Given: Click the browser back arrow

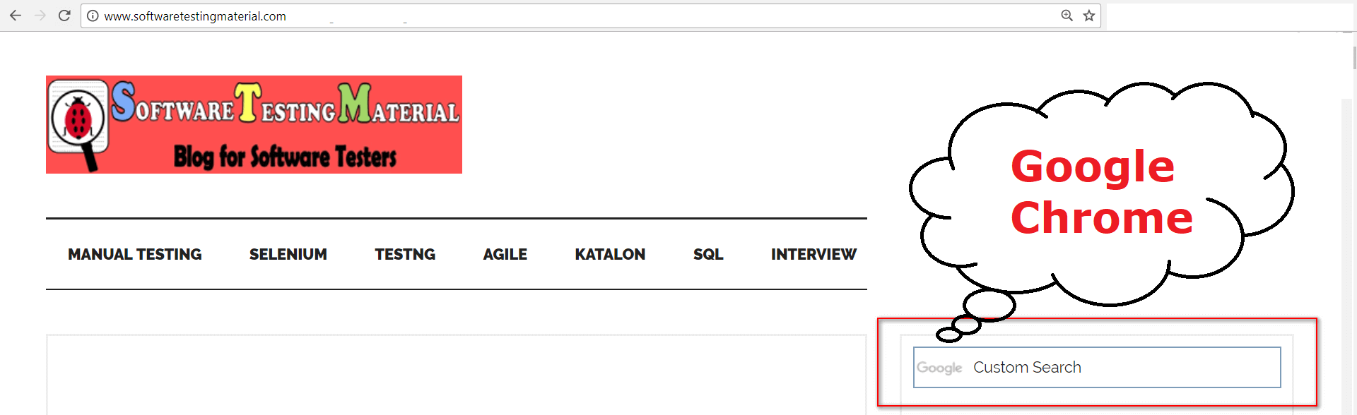Looking at the screenshot, I should pyautogui.click(x=16, y=16).
